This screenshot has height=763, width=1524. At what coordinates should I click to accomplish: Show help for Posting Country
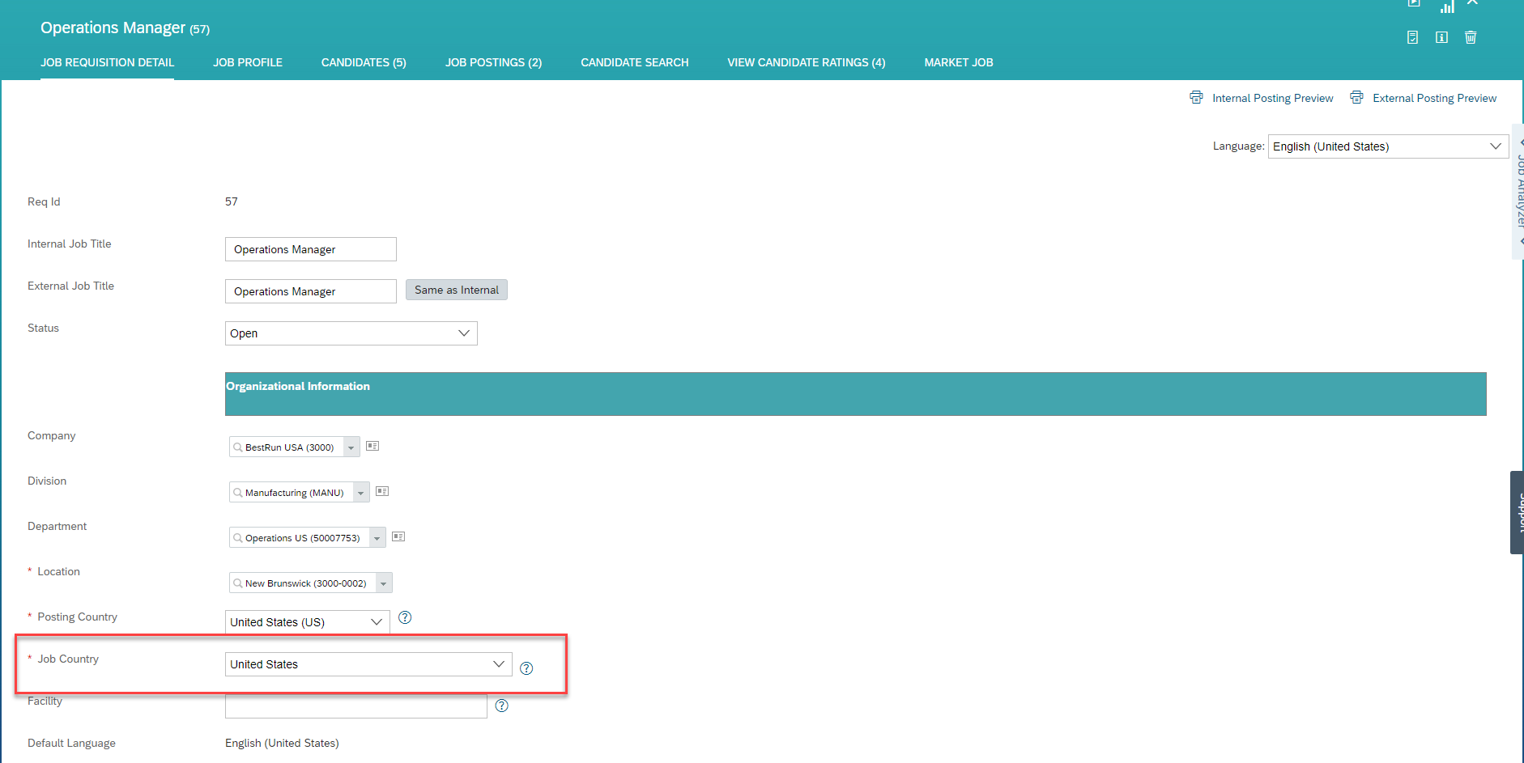click(405, 617)
